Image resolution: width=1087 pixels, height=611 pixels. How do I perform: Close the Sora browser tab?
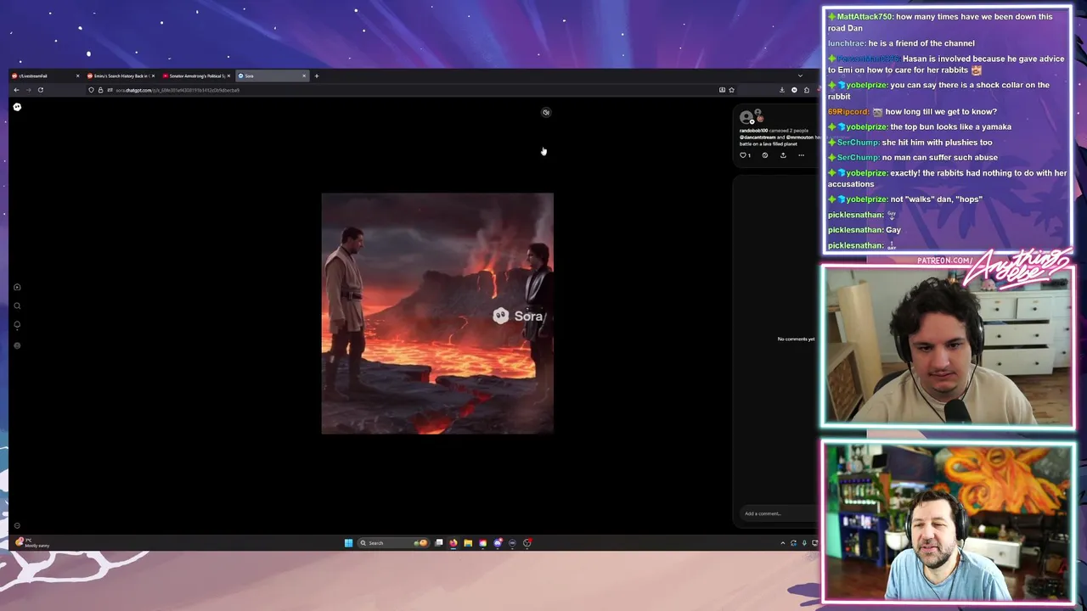[x=304, y=76]
